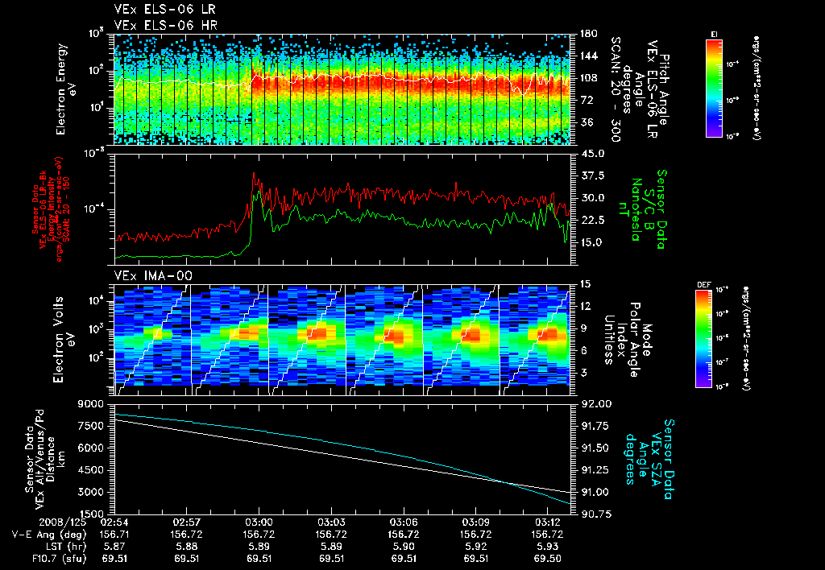Click the '72' pitch angle tick label

click(587, 101)
